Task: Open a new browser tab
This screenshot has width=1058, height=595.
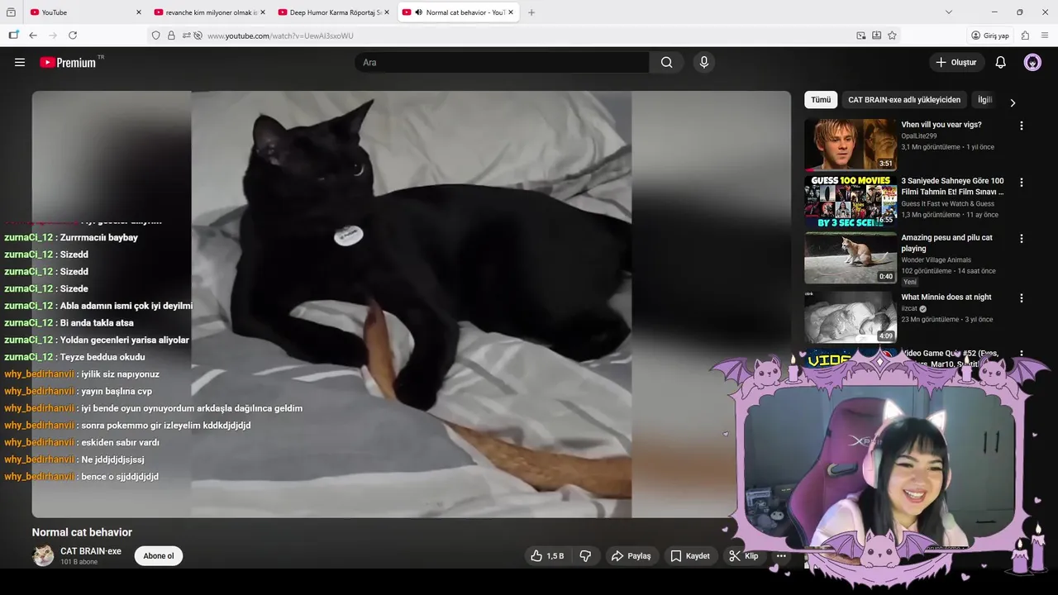Action: (x=531, y=12)
